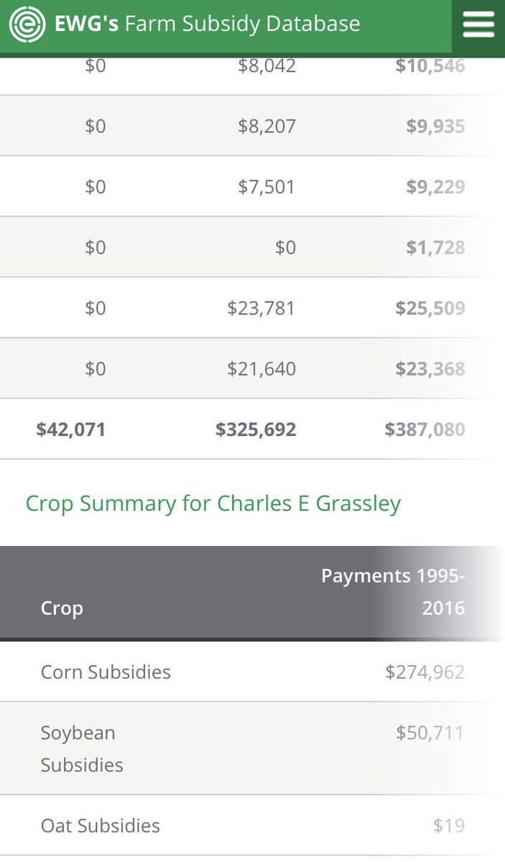Click the Payments 1995-2016 column header

(393, 592)
